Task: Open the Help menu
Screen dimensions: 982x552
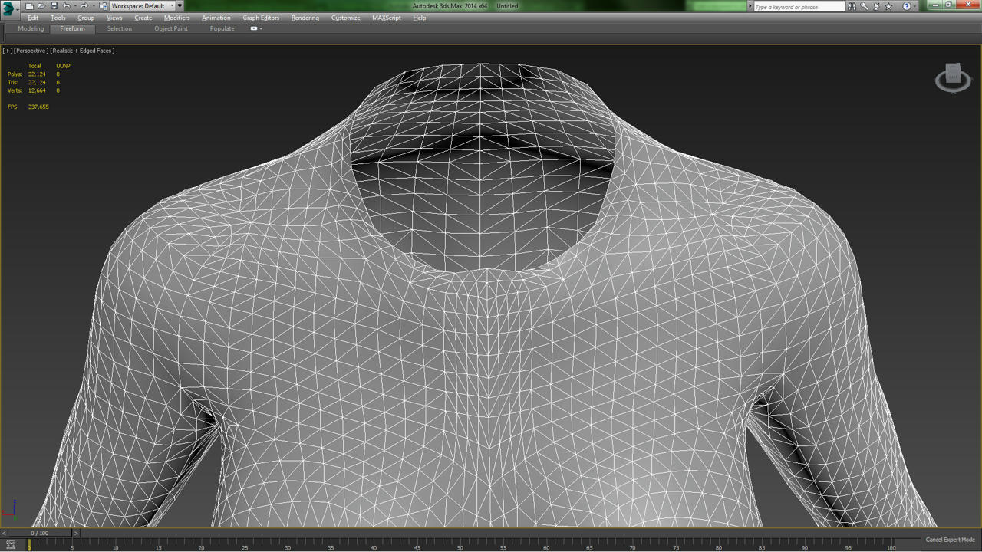Action: (x=420, y=18)
